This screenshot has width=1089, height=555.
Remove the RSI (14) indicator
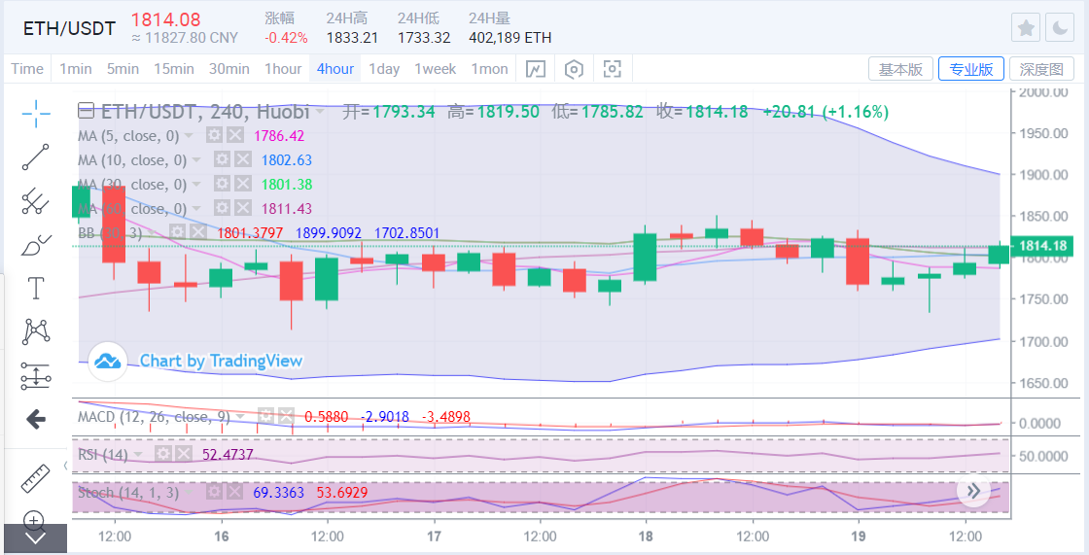coord(183,455)
